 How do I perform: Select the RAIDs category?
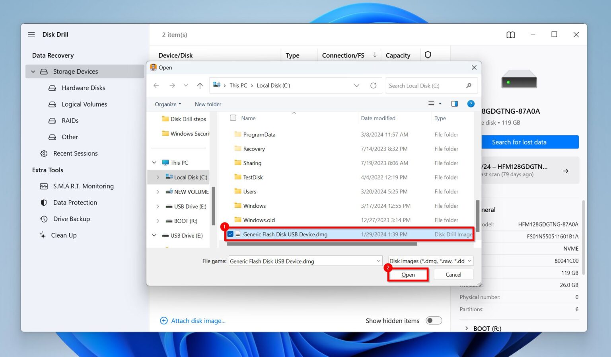[70, 121]
